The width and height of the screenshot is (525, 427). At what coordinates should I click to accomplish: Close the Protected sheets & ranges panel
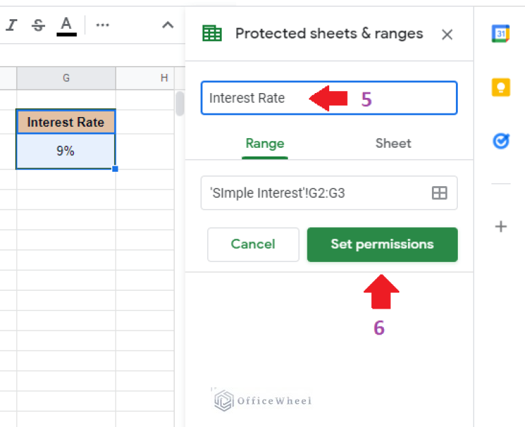tap(447, 34)
